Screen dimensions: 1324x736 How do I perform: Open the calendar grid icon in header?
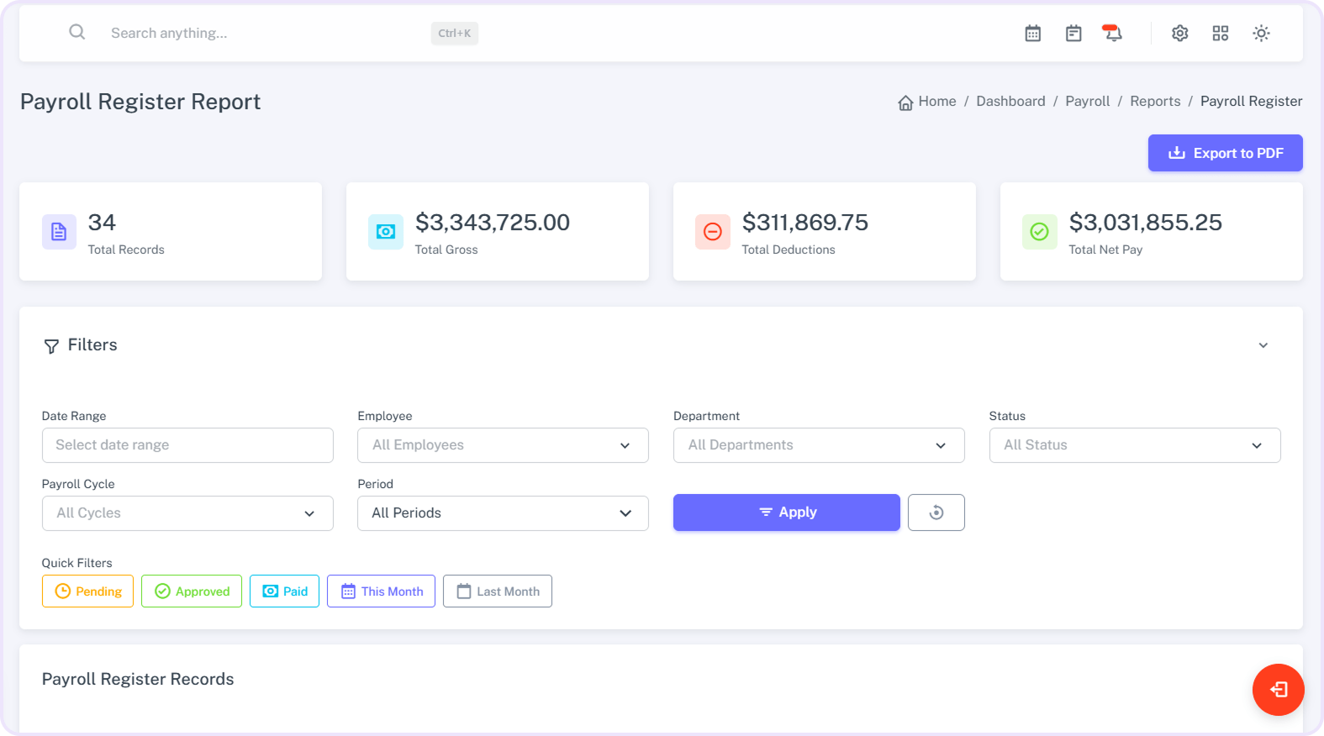tap(1033, 34)
